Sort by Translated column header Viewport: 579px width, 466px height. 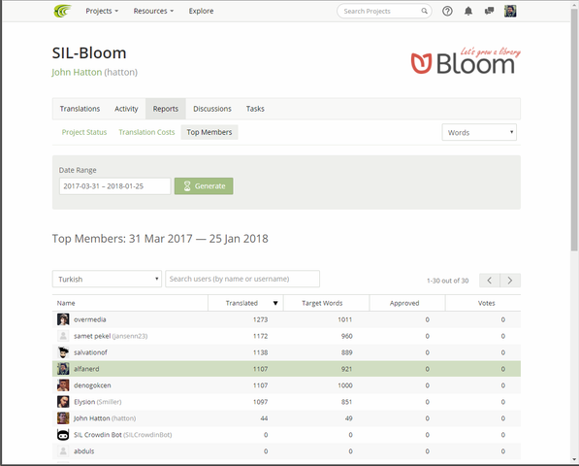coord(245,303)
